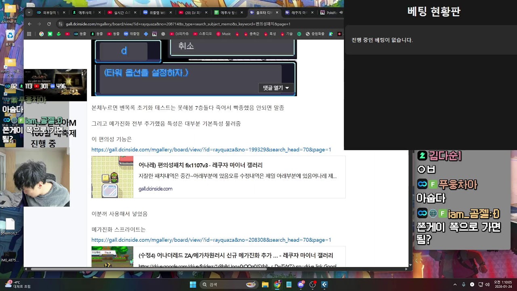This screenshot has height=291, width=517.
Task: Switch to the 레쿠쟈 마이너 tab
Action: coord(299,13)
